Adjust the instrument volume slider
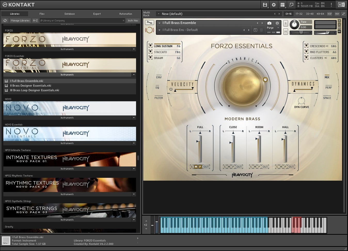The width and height of the screenshot is (348, 251). pos(326,33)
